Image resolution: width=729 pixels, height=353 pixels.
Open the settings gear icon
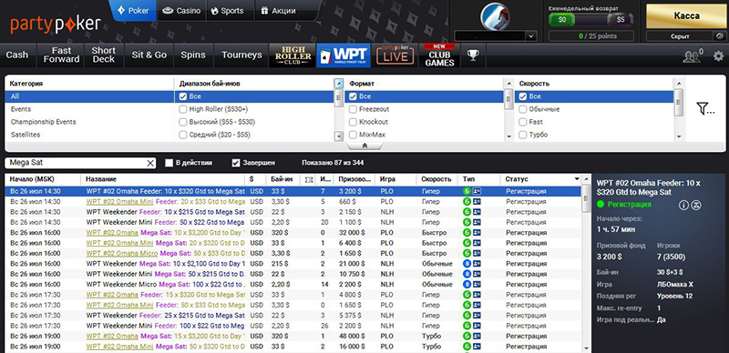pyautogui.click(x=718, y=56)
